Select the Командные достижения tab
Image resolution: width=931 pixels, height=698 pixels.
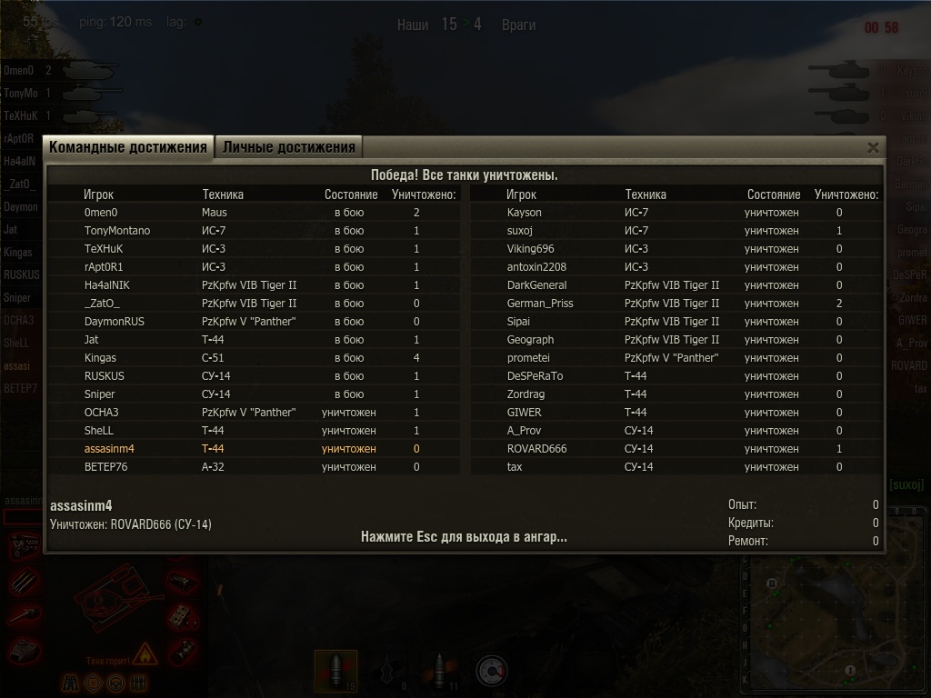[x=127, y=147]
